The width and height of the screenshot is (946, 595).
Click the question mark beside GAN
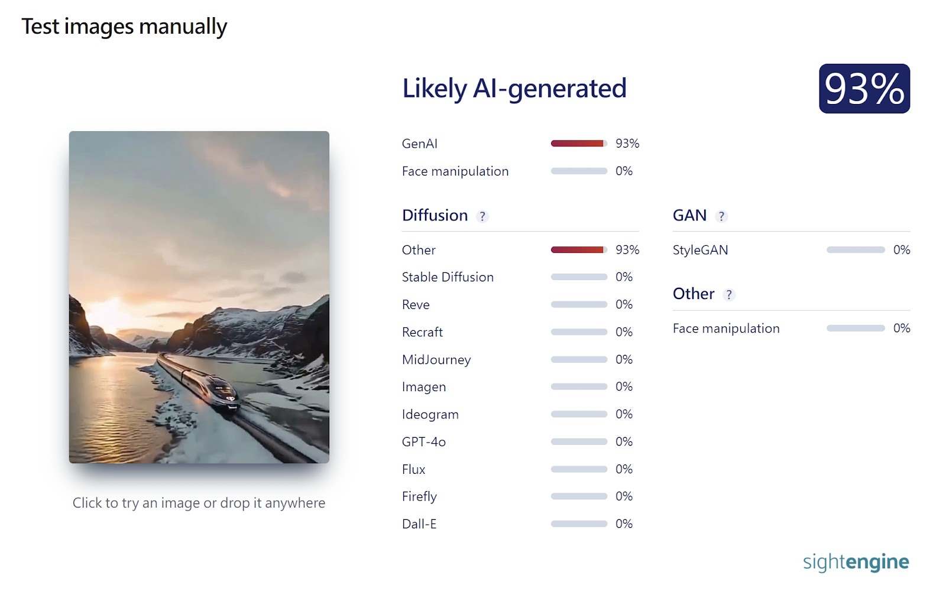tap(721, 216)
